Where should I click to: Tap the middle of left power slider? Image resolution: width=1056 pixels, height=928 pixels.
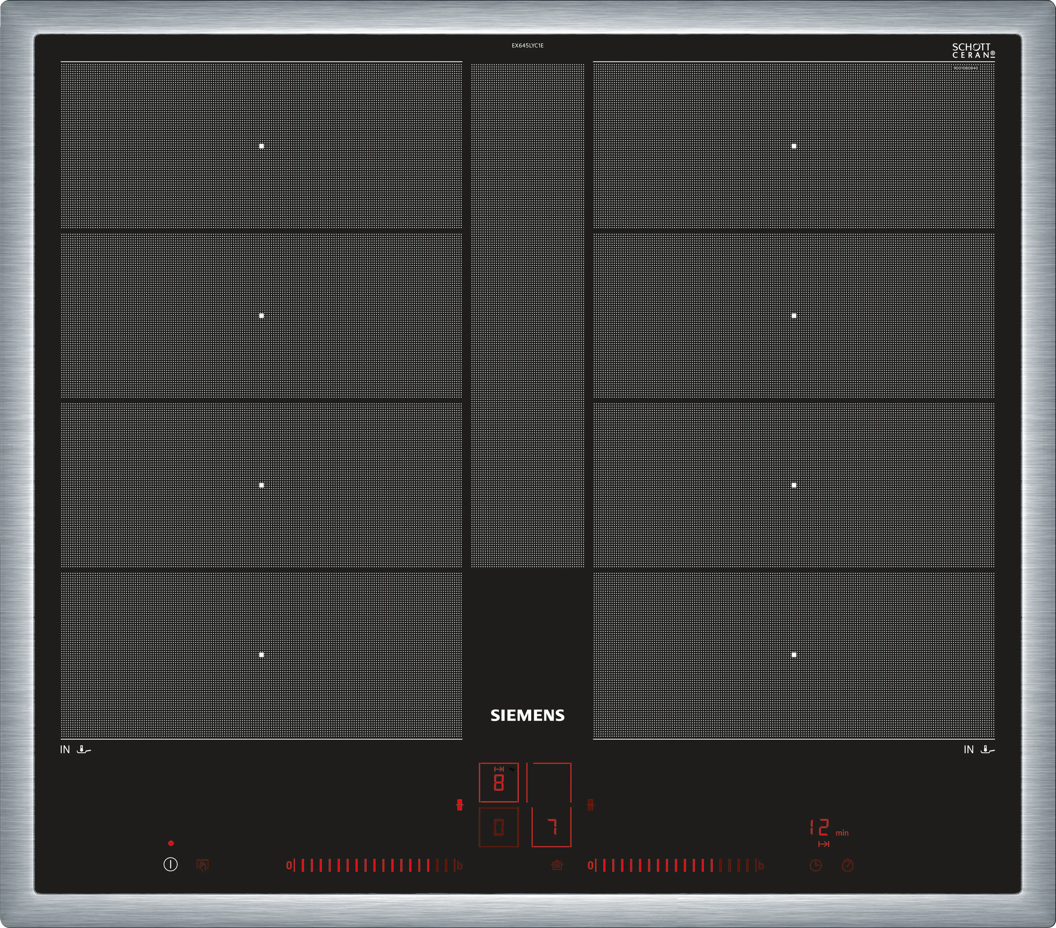[x=374, y=865]
